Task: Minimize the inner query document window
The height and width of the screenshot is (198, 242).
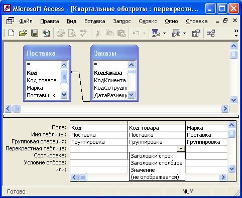Action: click(x=217, y=22)
